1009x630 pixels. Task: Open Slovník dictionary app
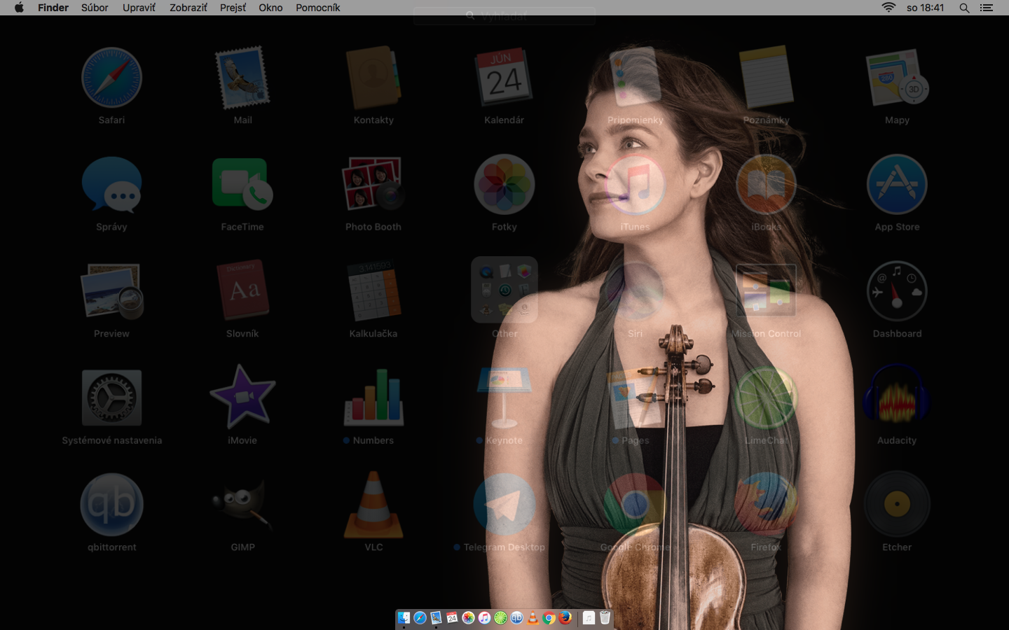242,291
